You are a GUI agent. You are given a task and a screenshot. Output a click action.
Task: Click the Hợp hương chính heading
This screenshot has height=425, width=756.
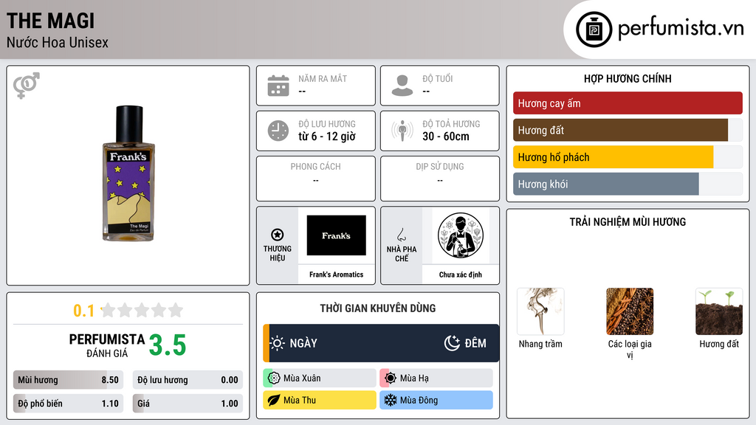click(628, 78)
